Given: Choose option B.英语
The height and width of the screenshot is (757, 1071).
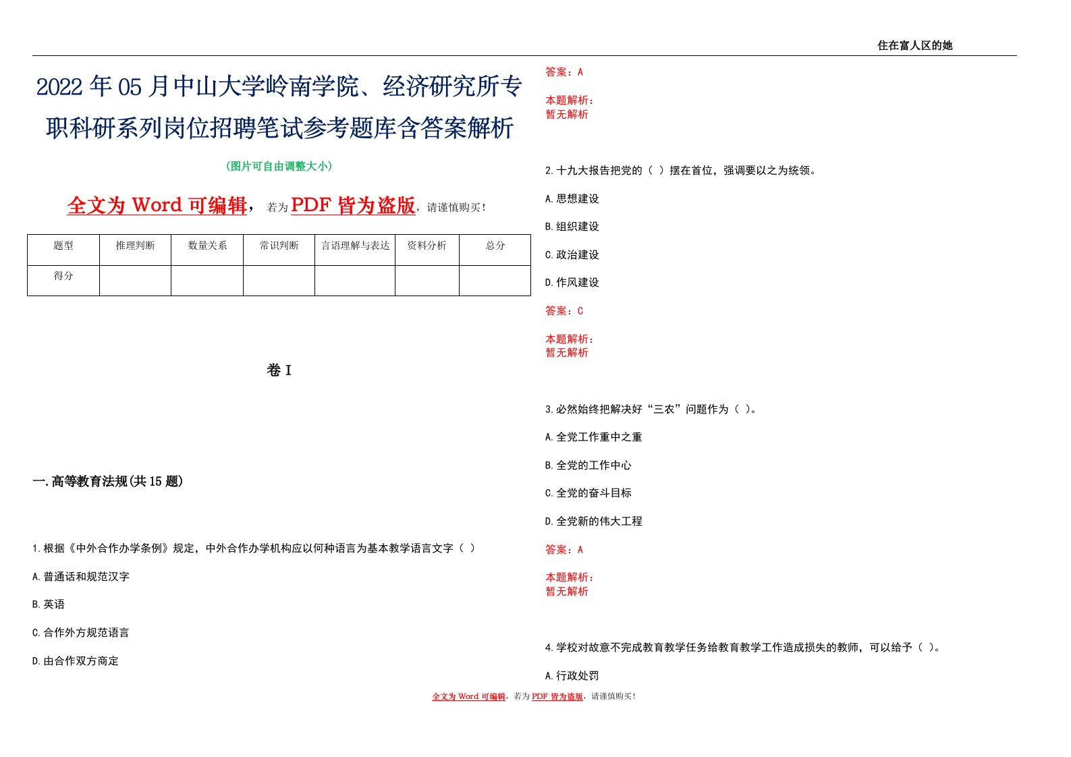Looking at the screenshot, I should coord(49,605).
